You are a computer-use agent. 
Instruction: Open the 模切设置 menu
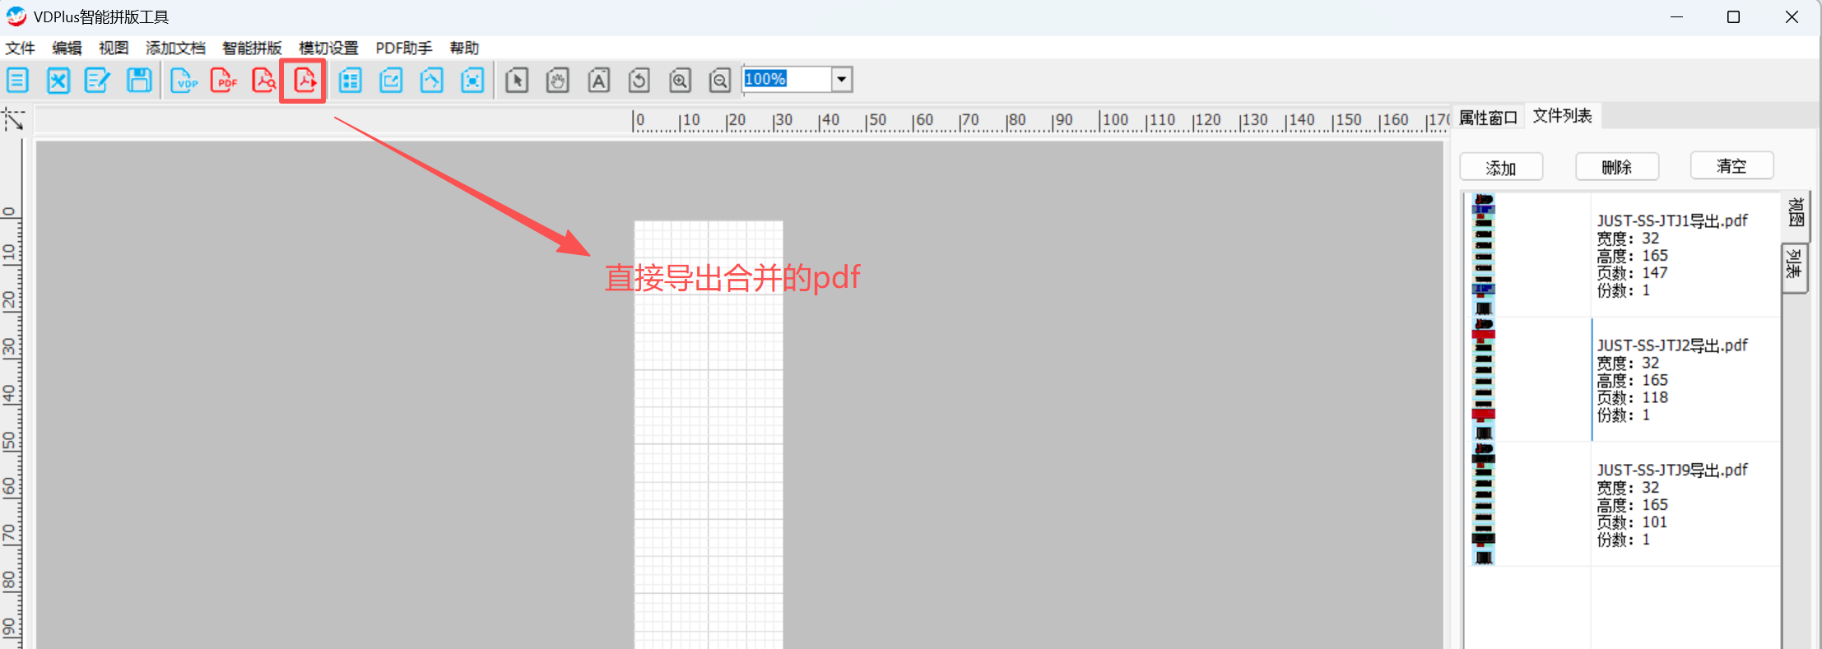click(x=328, y=48)
